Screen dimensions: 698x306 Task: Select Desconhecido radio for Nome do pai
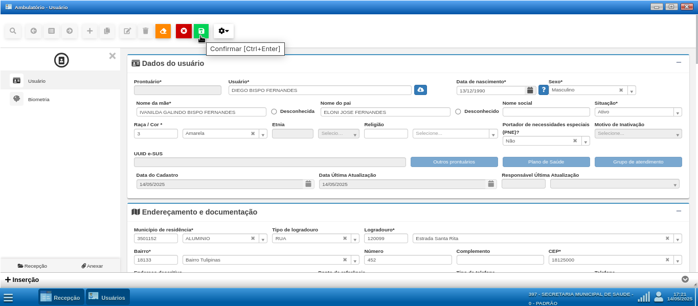(458, 111)
